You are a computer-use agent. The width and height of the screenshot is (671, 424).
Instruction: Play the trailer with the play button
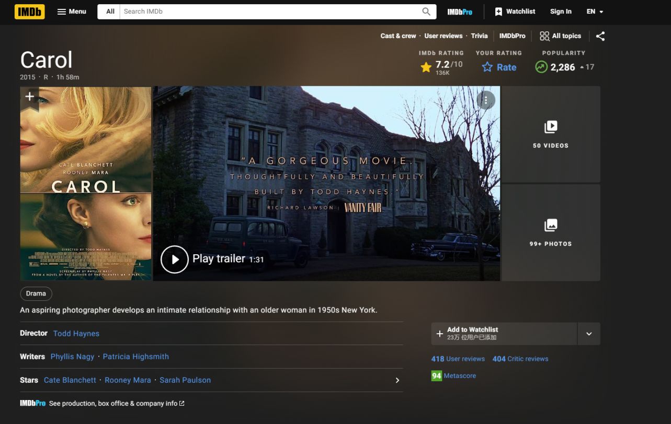174,259
